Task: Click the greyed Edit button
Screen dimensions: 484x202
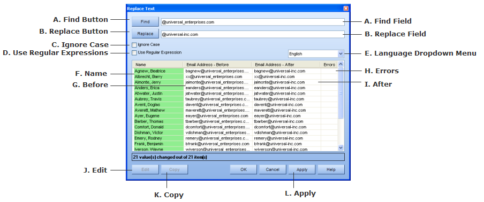Action: point(145,169)
